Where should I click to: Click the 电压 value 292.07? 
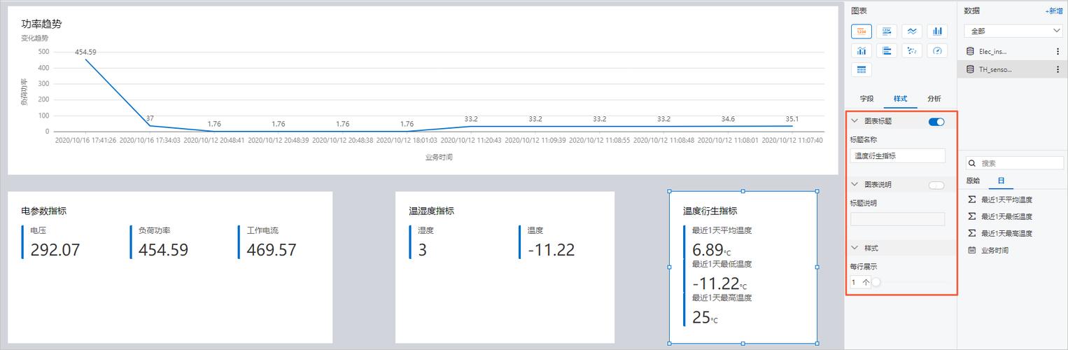55,250
